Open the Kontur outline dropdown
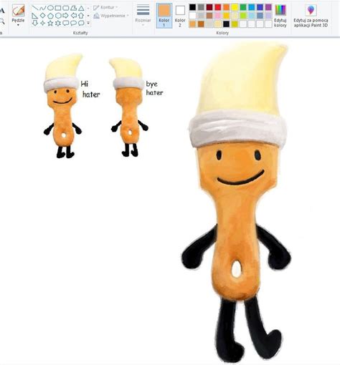Image resolution: width=340 pixels, height=365 pixels. (105, 8)
